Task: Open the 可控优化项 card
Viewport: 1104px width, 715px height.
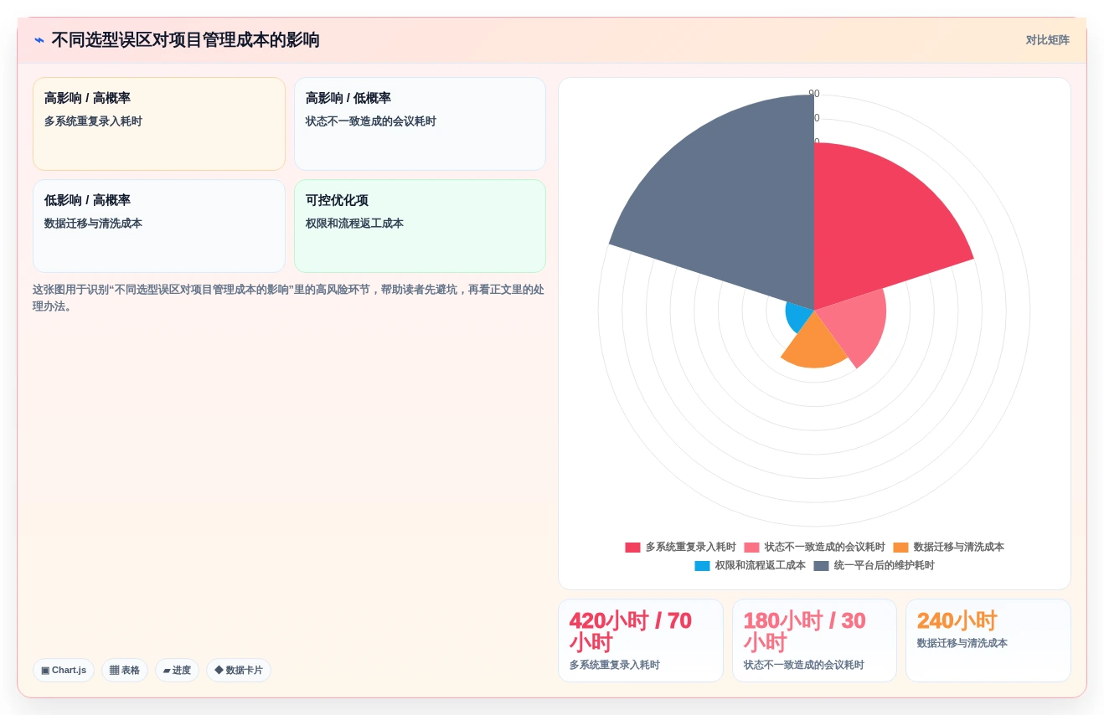Action: (x=420, y=226)
